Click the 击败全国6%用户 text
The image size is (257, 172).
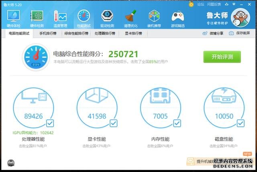pyautogui.click(x=160, y=146)
